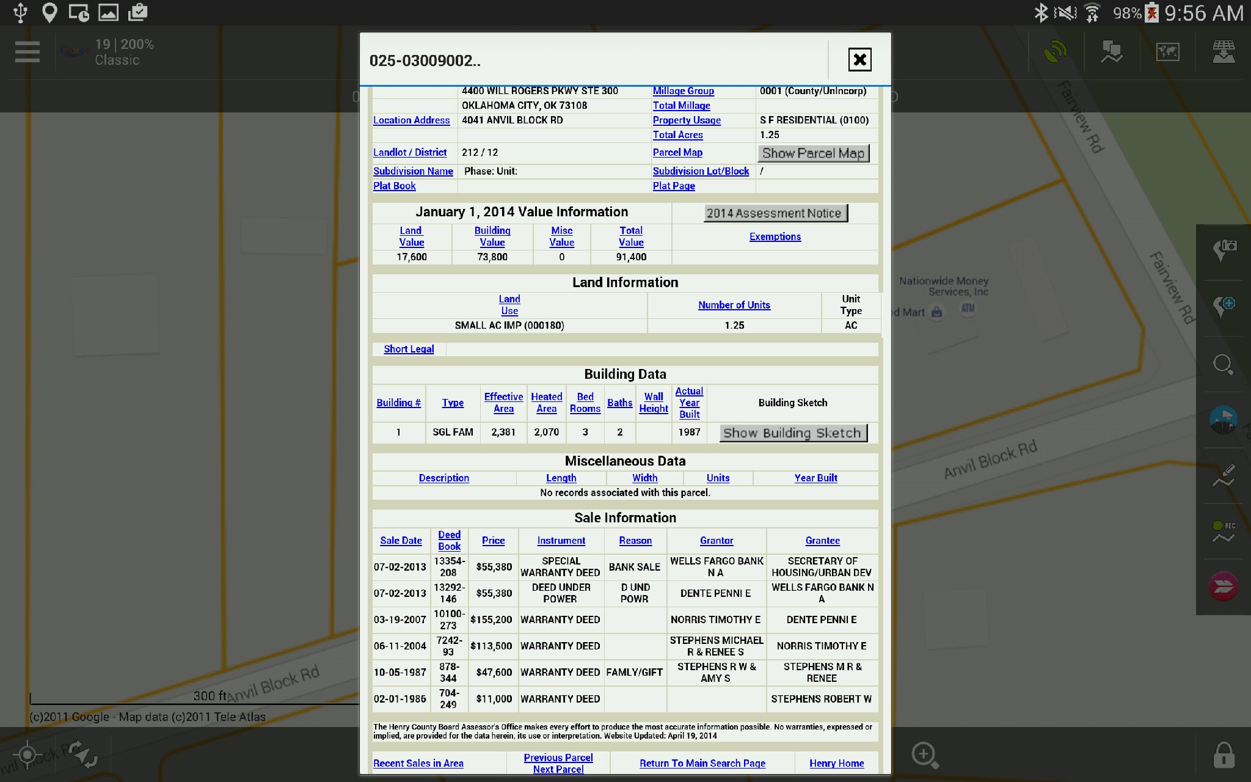Open waypoints and tracks manager icon
1251x782 pixels.
(x=1111, y=52)
